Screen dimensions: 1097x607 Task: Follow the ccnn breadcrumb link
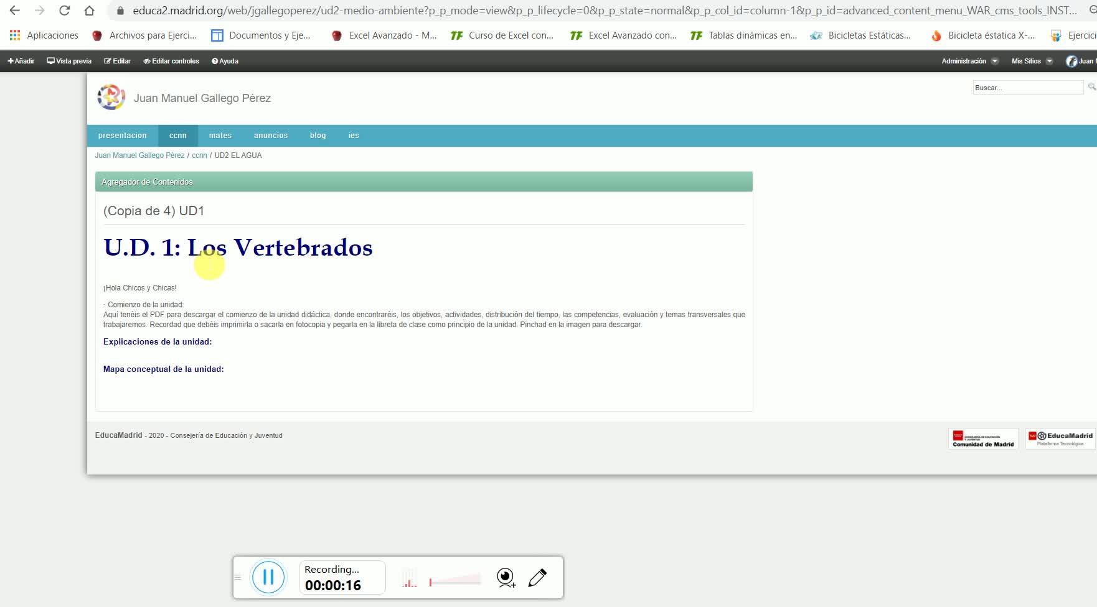[x=199, y=155]
